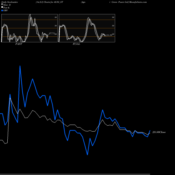Click the blue OBV legend swatch
This screenshot has height=175, width=175.
[2, 10]
